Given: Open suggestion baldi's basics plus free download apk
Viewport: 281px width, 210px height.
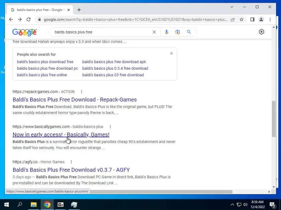Looking at the screenshot, I should [114, 62].
